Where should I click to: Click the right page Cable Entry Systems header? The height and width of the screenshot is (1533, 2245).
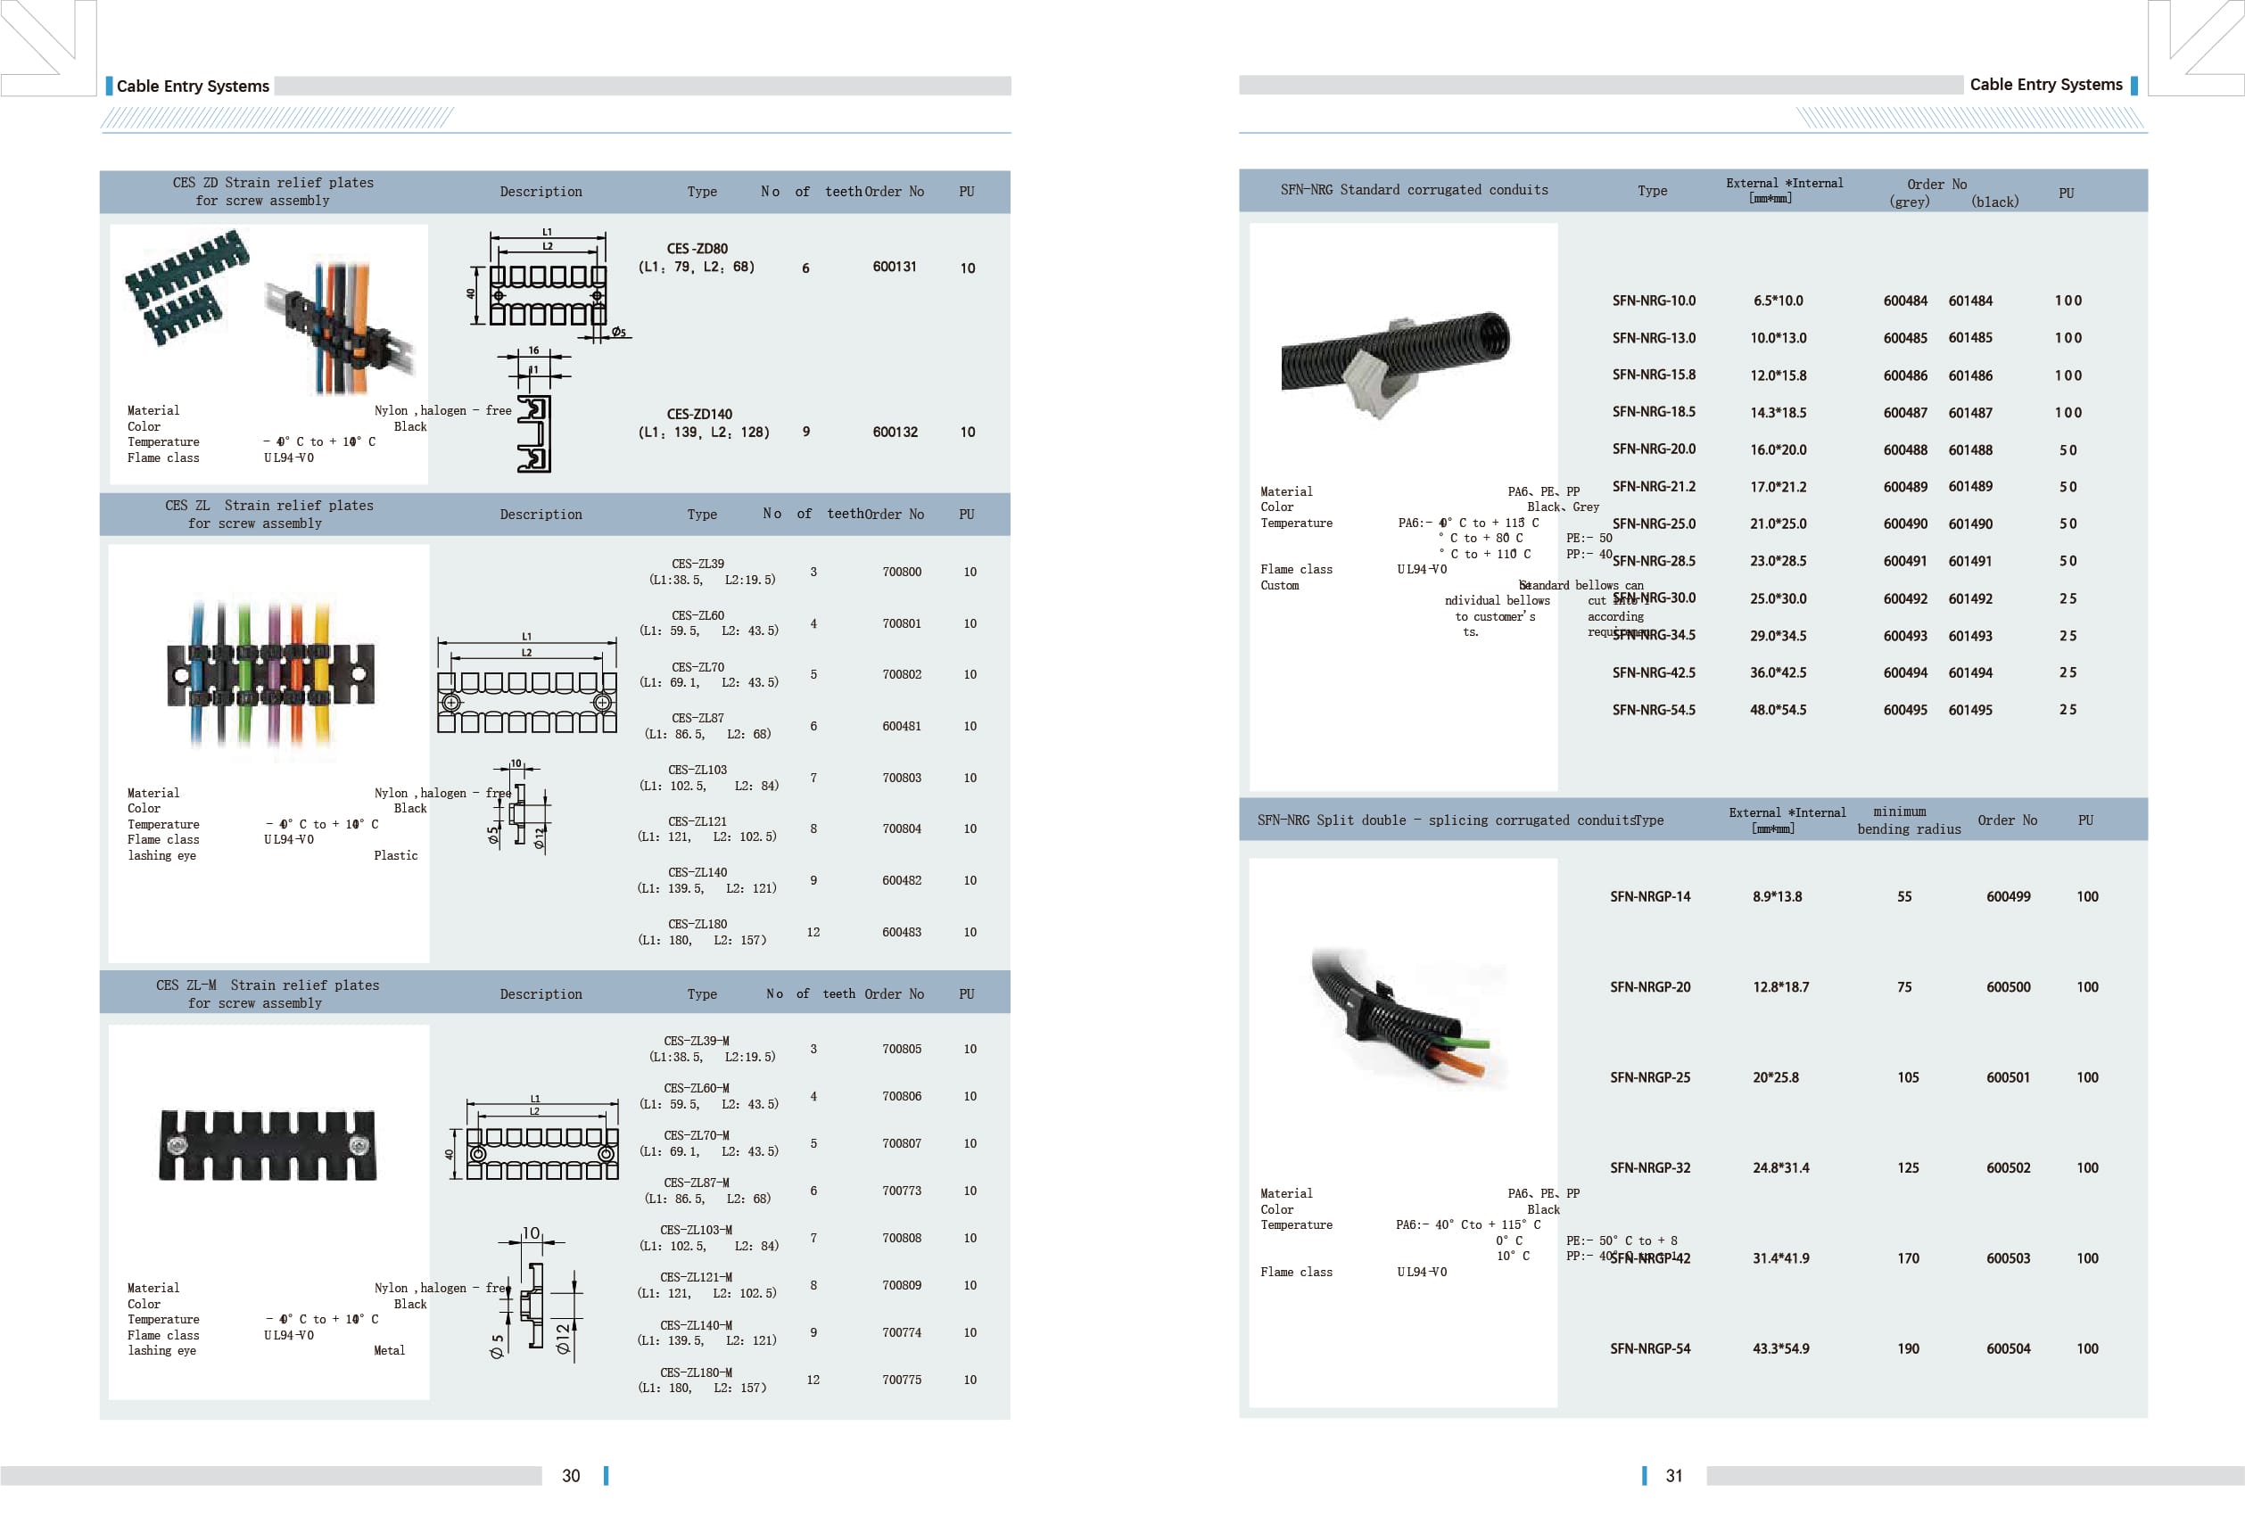2045,85
